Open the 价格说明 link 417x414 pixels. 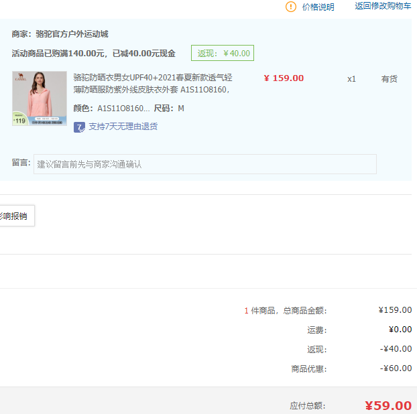click(x=318, y=7)
